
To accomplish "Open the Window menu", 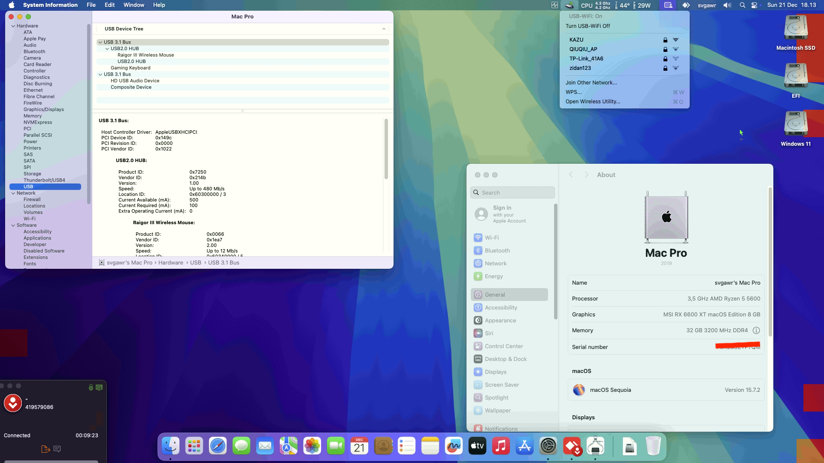I will coord(134,5).
